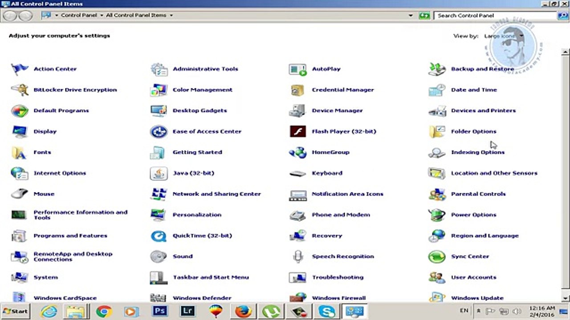Open the Date and Time icon
Viewport: 570px width, 320px height.
(x=437, y=90)
